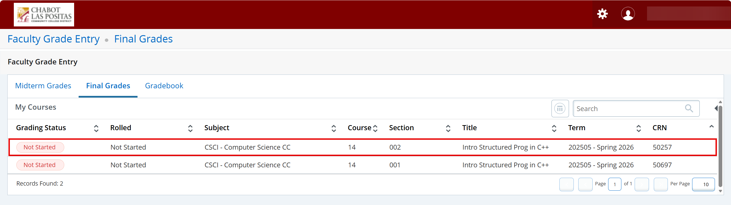Select the Final Grades tab

pyautogui.click(x=108, y=86)
